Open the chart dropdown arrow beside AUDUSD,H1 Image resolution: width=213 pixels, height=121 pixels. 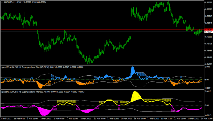pos(2,2)
